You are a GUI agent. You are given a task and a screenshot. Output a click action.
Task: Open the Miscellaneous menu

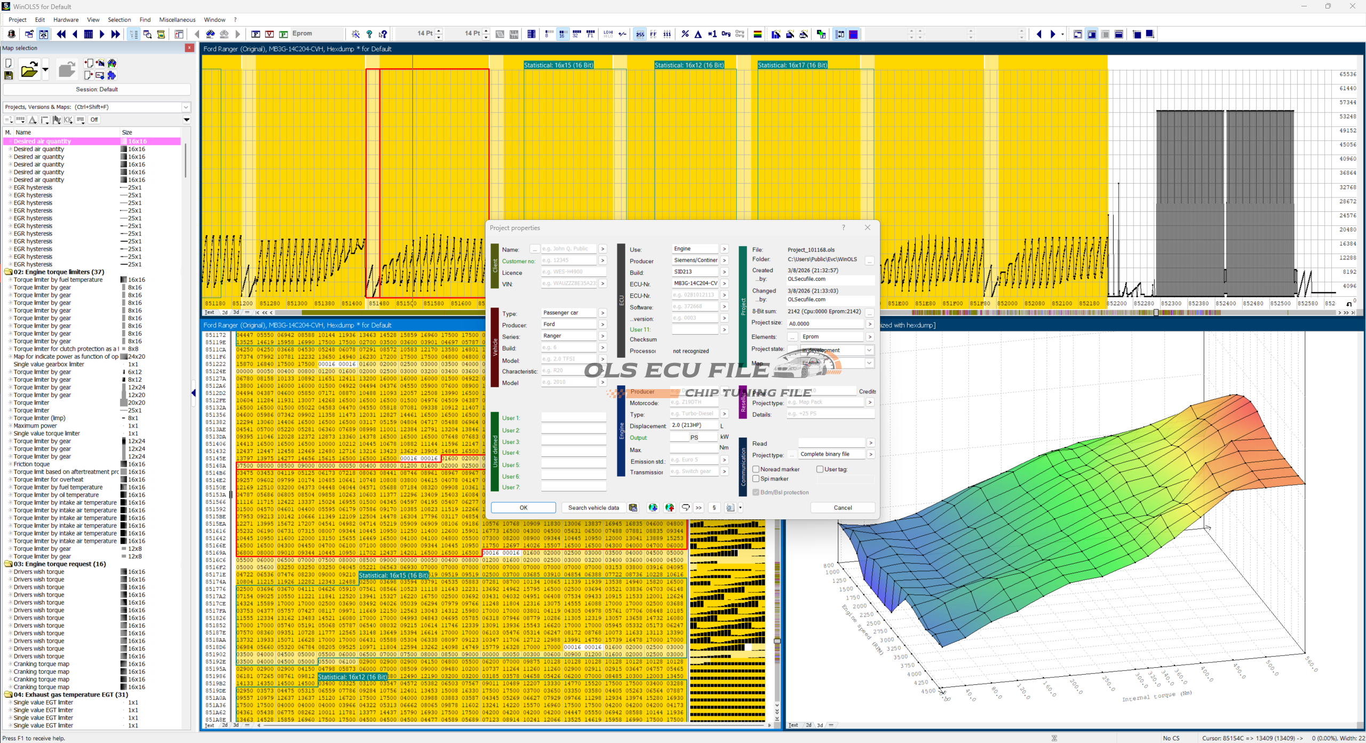tap(177, 20)
